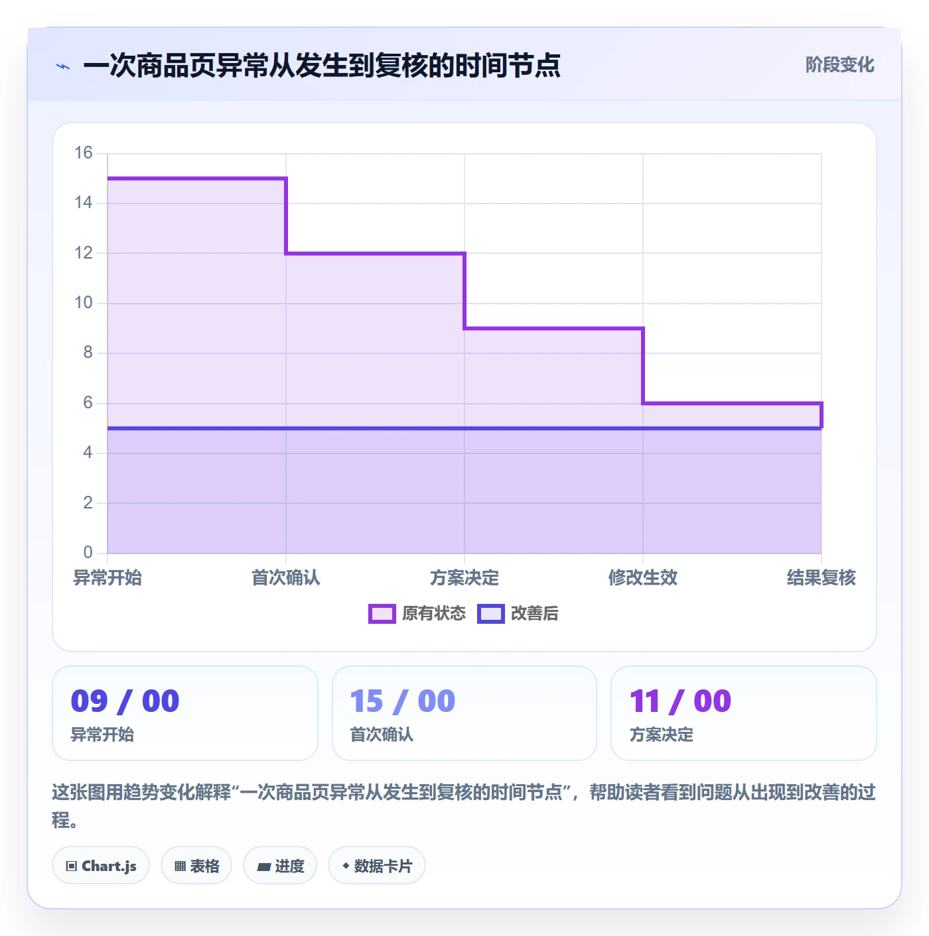Toggle the 改善后 legend item
Viewport: 929px width, 936px height.
518,614
